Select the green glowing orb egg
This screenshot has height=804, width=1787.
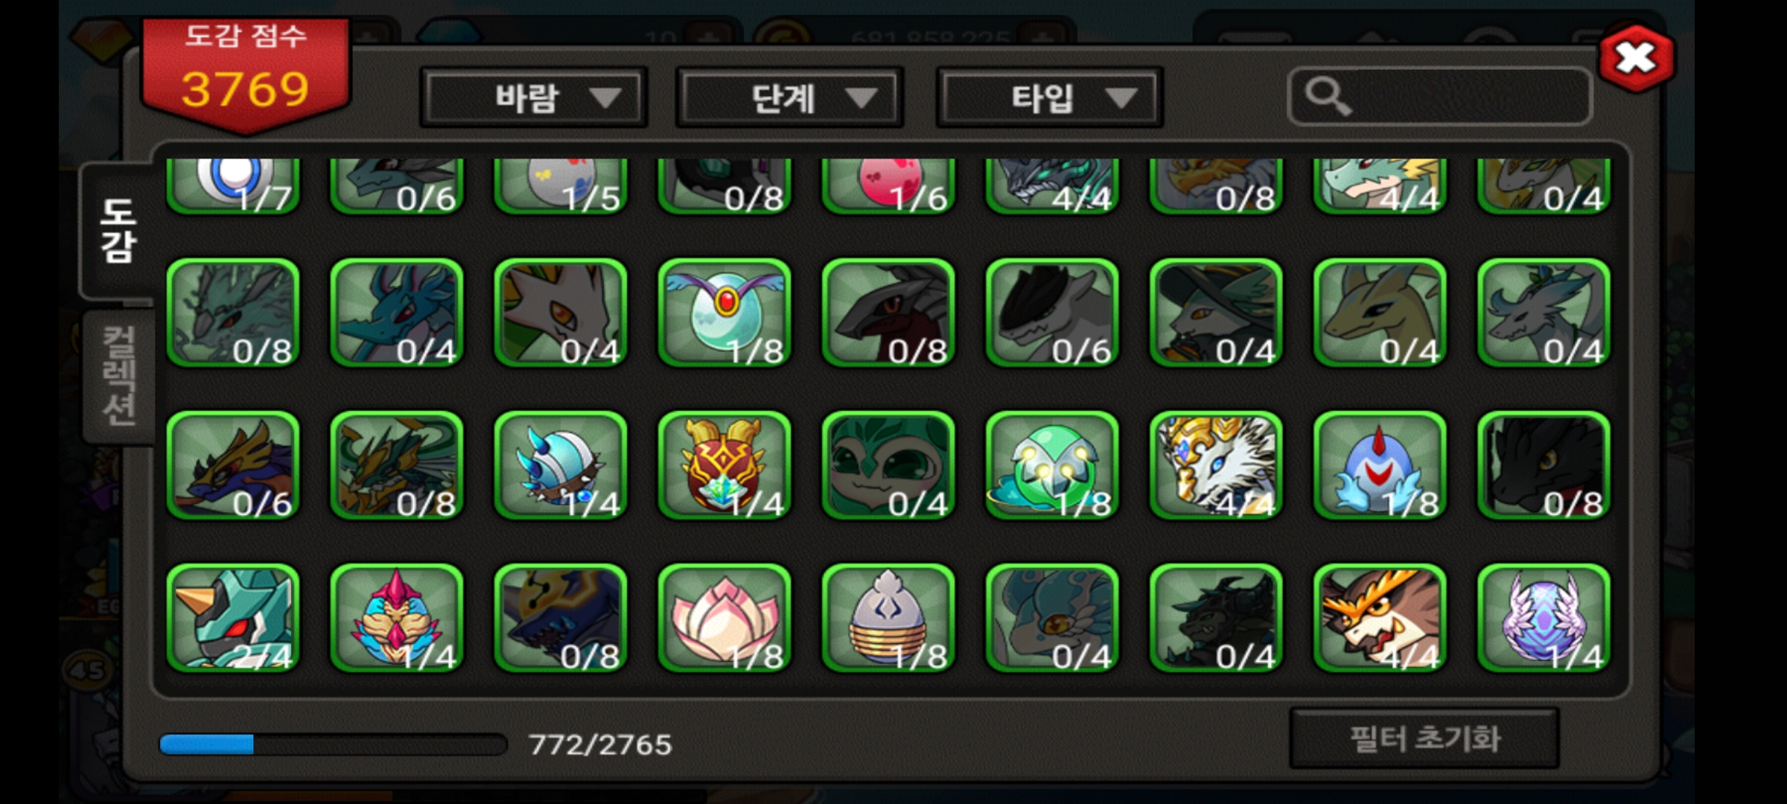1052,465
